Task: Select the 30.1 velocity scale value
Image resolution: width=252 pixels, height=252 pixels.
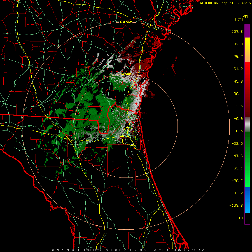Action: pyautogui.click(x=238, y=94)
